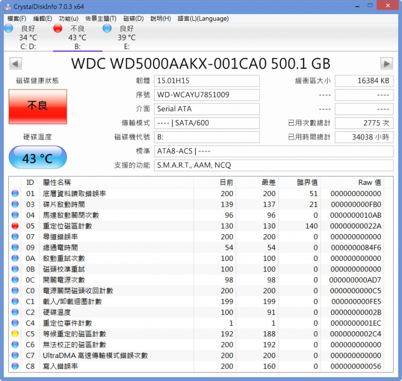This screenshot has height=381, width=402.
Task: Click the 最差 column header
Action: tap(257, 183)
